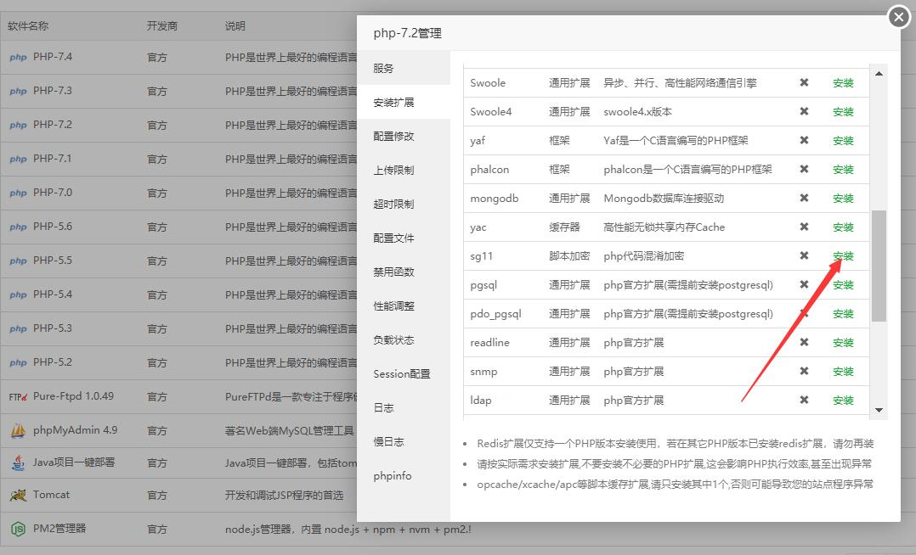Image resolution: width=916 pixels, height=555 pixels.
Task: Go to the 配置文件 tab
Action: pos(404,238)
